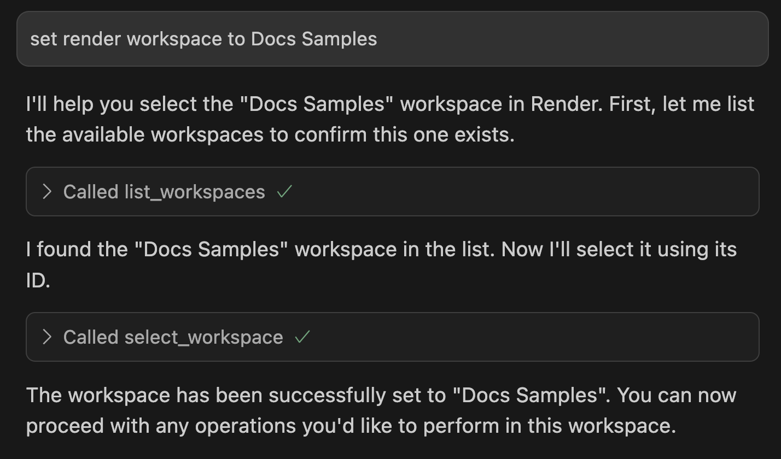Click the disclosure arrow in the select_workspace block
Viewport: 781px width, 459px height.
click(x=46, y=337)
